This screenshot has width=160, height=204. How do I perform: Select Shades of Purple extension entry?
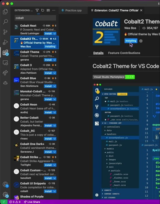[x=35, y=197]
